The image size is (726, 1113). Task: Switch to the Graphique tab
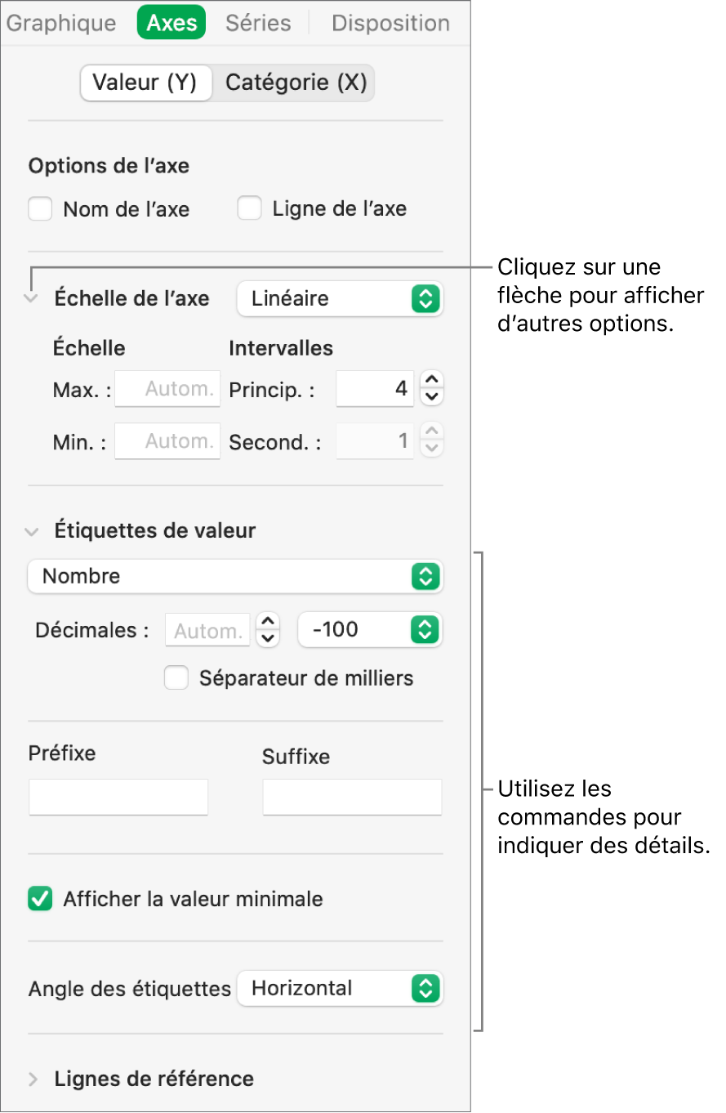(x=61, y=23)
